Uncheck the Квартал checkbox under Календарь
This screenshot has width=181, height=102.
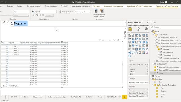point(157,91)
